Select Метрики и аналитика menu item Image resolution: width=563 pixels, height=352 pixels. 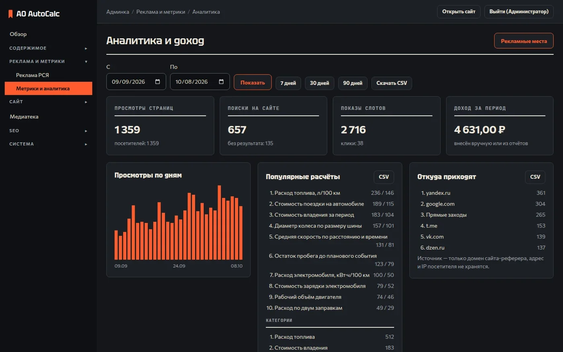pos(48,89)
